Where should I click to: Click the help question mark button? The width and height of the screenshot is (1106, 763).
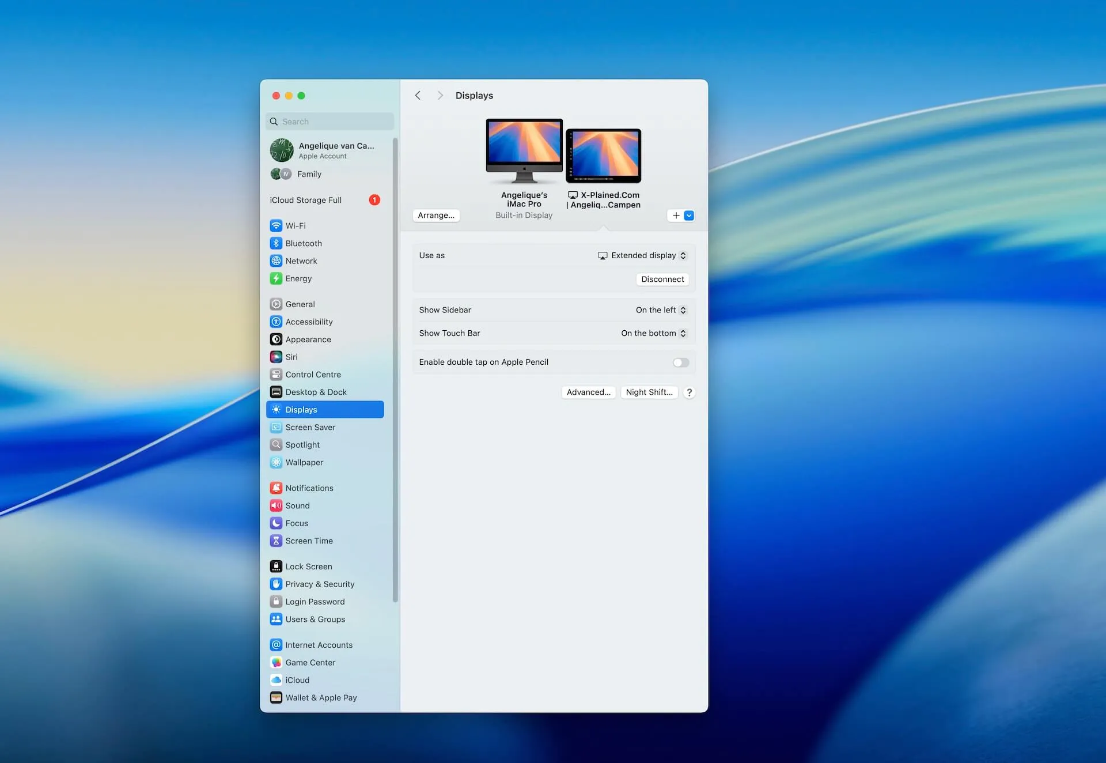(x=689, y=392)
